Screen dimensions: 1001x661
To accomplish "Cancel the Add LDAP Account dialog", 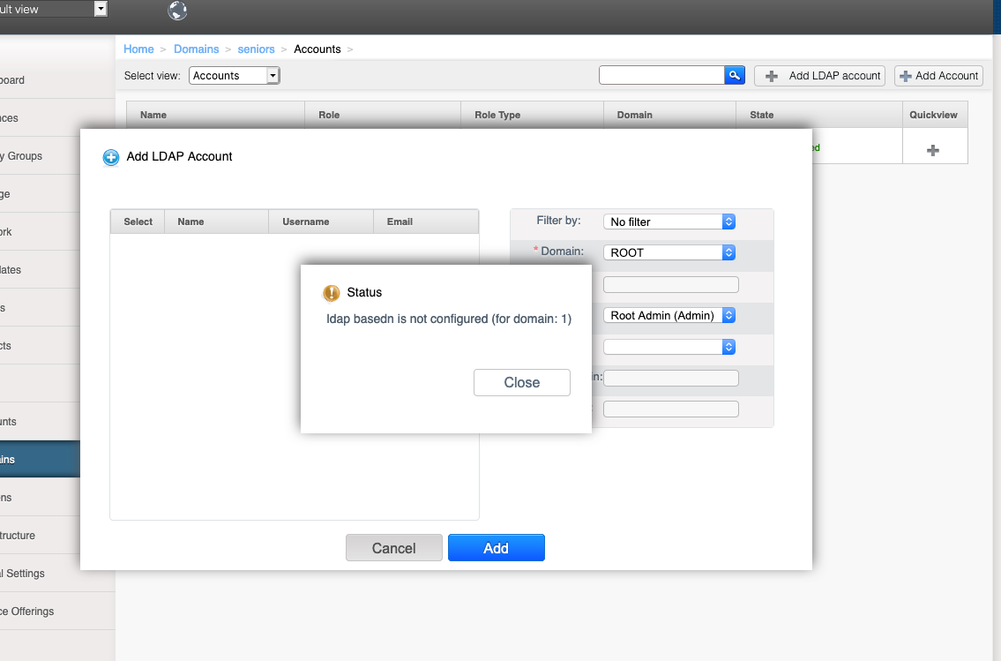I will point(394,548).
